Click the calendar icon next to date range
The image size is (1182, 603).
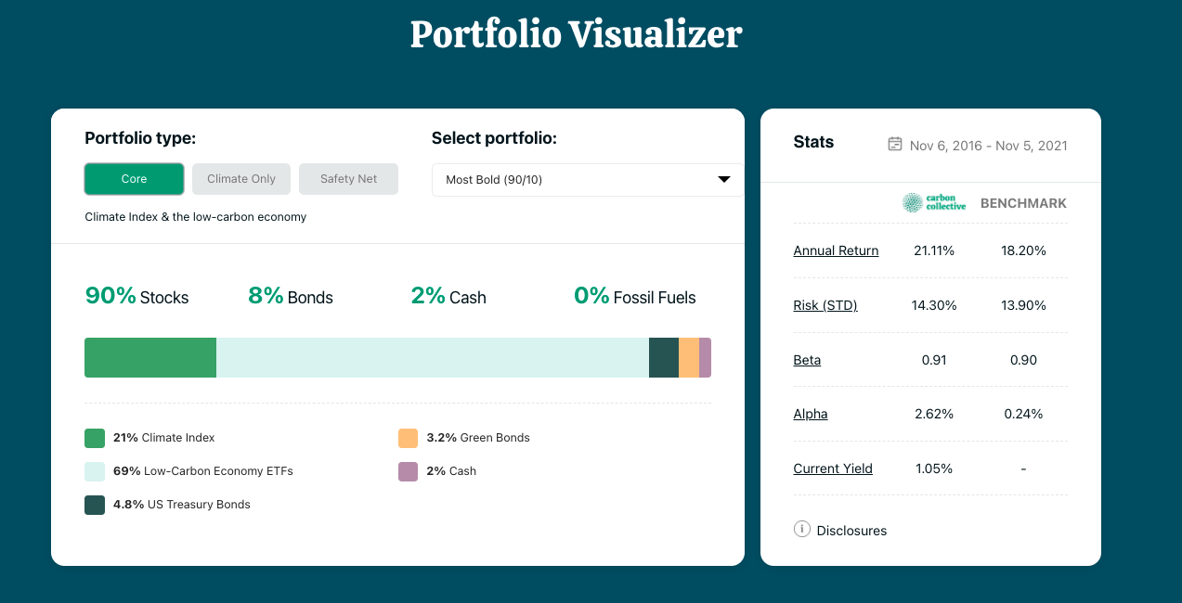pyautogui.click(x=894, y=145)
